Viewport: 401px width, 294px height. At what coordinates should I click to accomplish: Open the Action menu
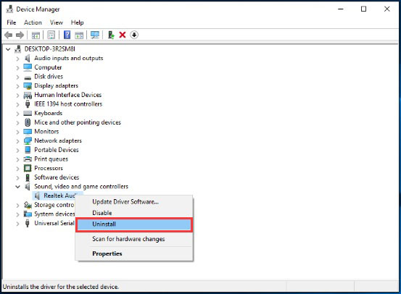(33, 22)
